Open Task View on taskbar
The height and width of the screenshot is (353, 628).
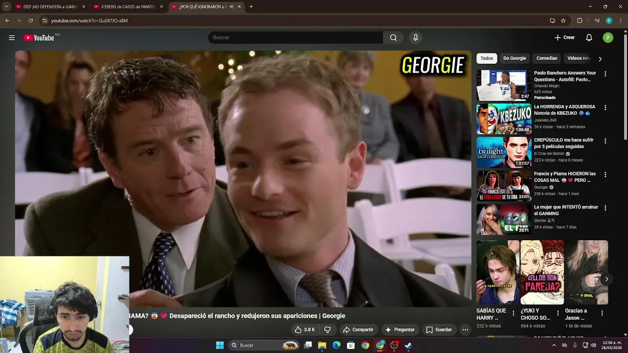[308, 346]
